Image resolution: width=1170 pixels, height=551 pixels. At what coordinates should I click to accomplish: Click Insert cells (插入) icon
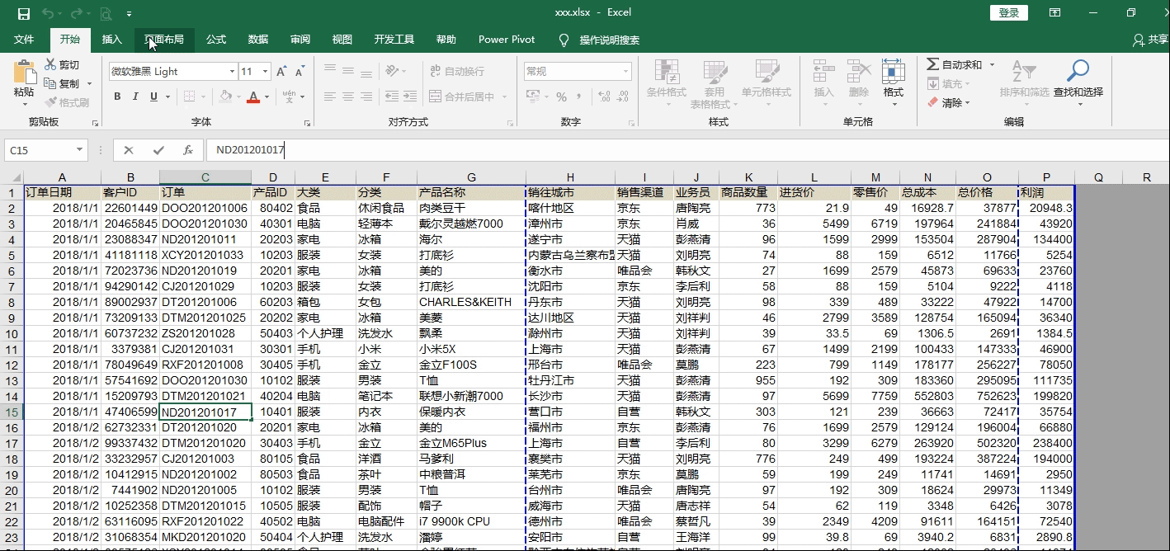(x=823, y=72)
